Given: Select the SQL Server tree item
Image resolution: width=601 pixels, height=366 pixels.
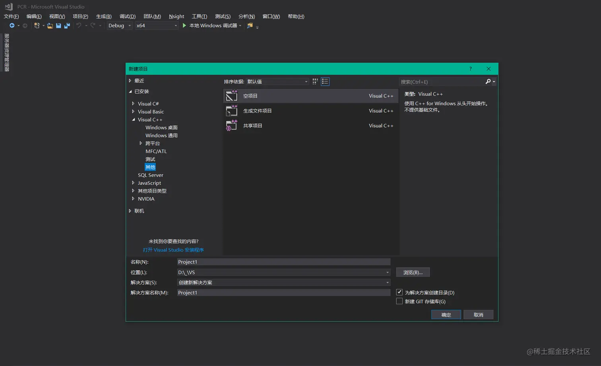Looking at the screenshot, I should coord(151,175).
